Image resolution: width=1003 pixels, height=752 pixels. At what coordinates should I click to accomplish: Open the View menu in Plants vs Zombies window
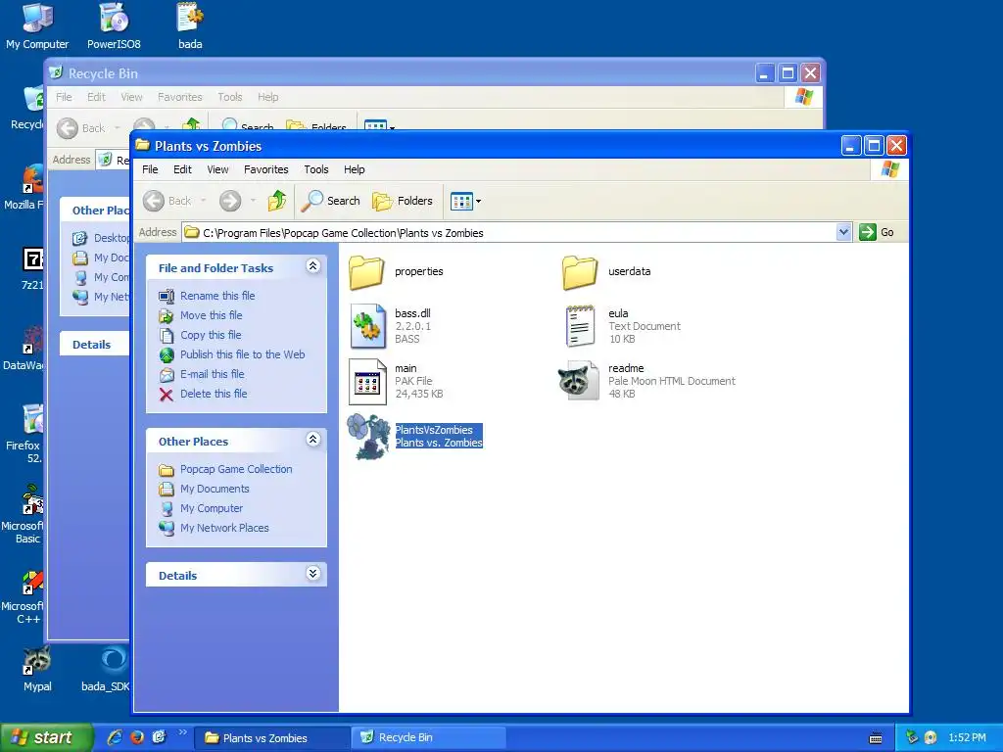pyautogui.click(x=217, y=169)
